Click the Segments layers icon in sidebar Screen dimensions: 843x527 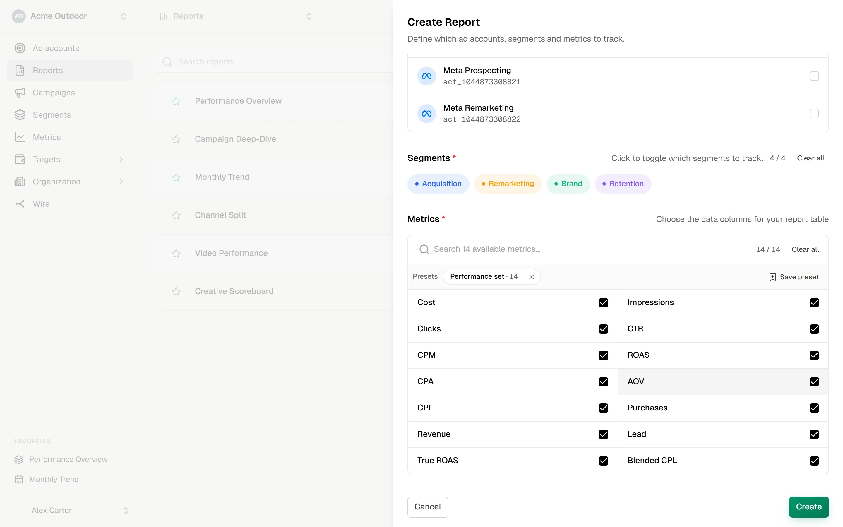coord(20,115)
